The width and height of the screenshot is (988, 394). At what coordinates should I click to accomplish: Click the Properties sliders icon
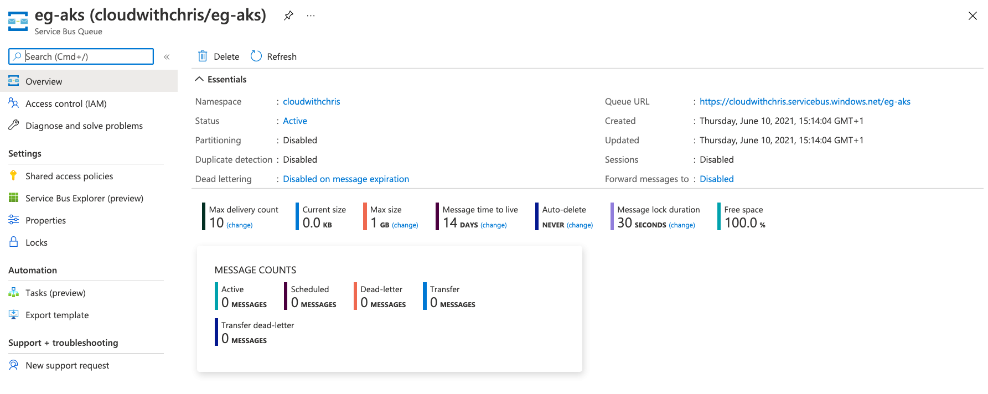point(14,220)
